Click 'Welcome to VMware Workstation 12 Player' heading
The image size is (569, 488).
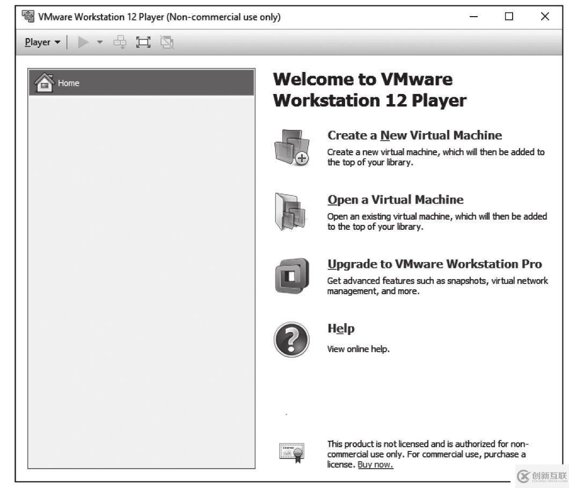(370, 90)
